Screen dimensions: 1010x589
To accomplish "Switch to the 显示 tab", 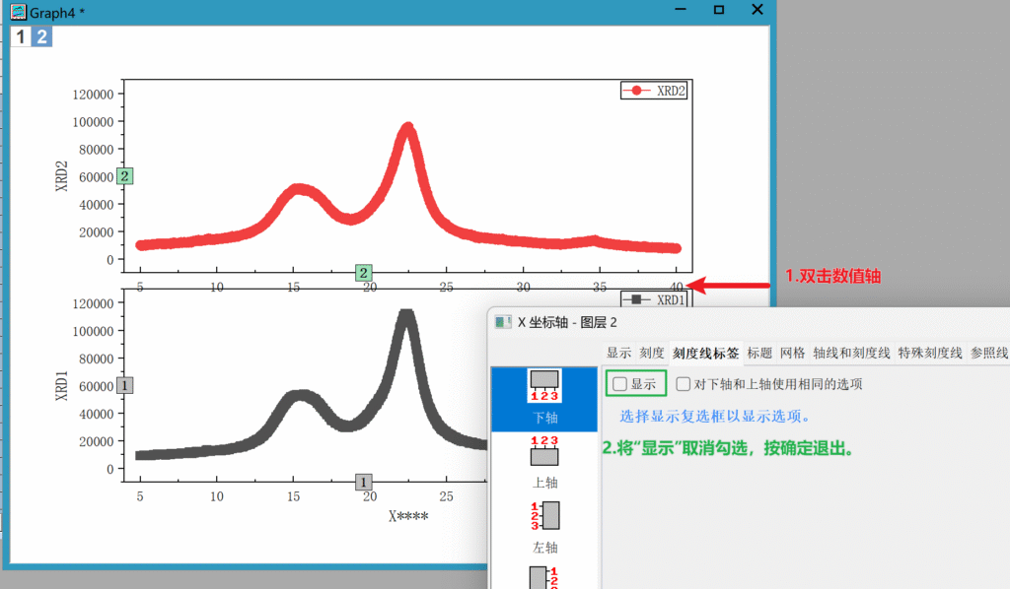I will click(x=618, y=353).
